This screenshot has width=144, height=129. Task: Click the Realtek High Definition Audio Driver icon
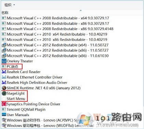point(4,83)
